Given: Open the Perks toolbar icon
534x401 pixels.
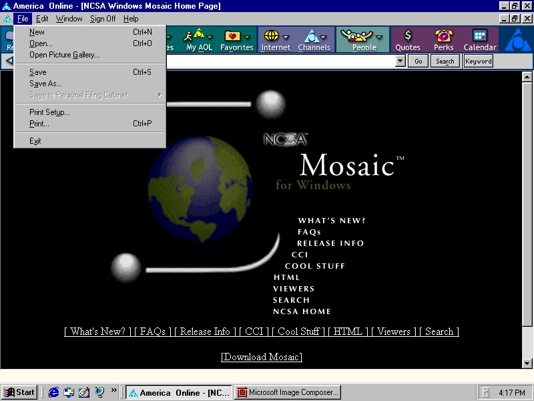Looking at the screenshot, I should click(x=443, y=35).
